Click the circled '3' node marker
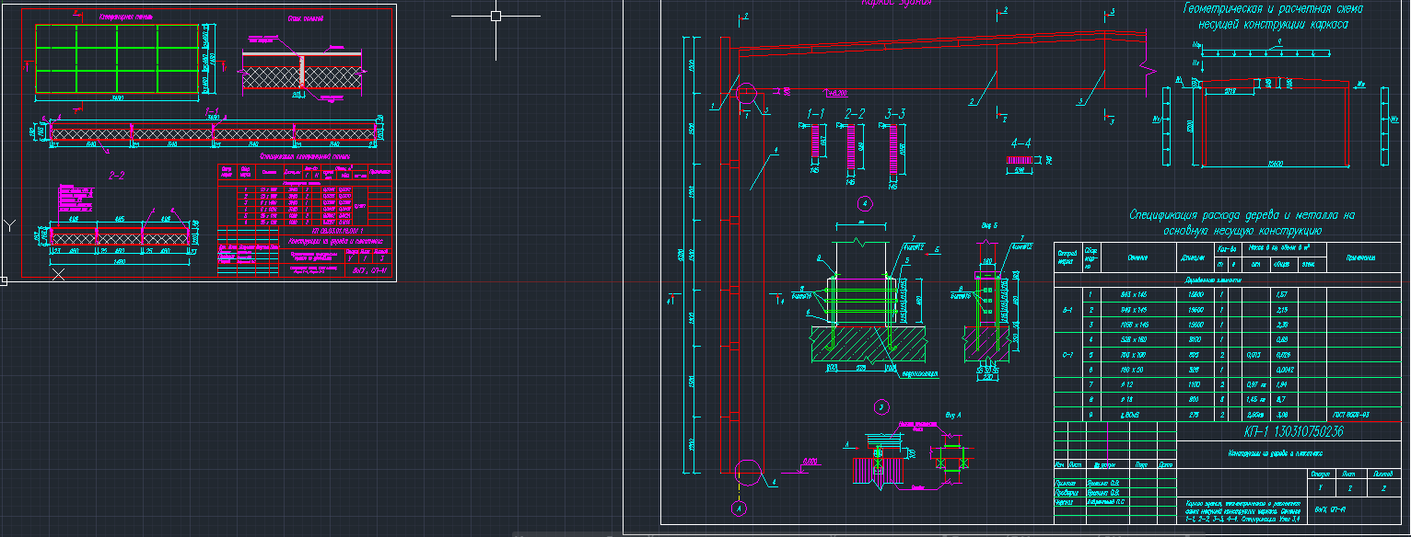The image size is (1411, 537). point(880,406)
